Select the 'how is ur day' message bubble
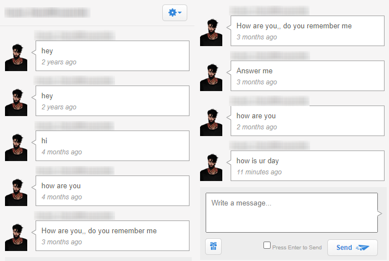Image resolution: width=389 pixels, height=261 pixels. click(307, 166)
